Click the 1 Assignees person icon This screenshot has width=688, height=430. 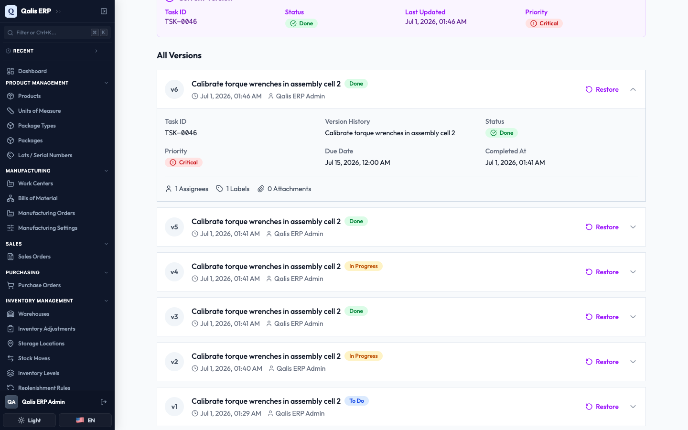click(169, 189)
